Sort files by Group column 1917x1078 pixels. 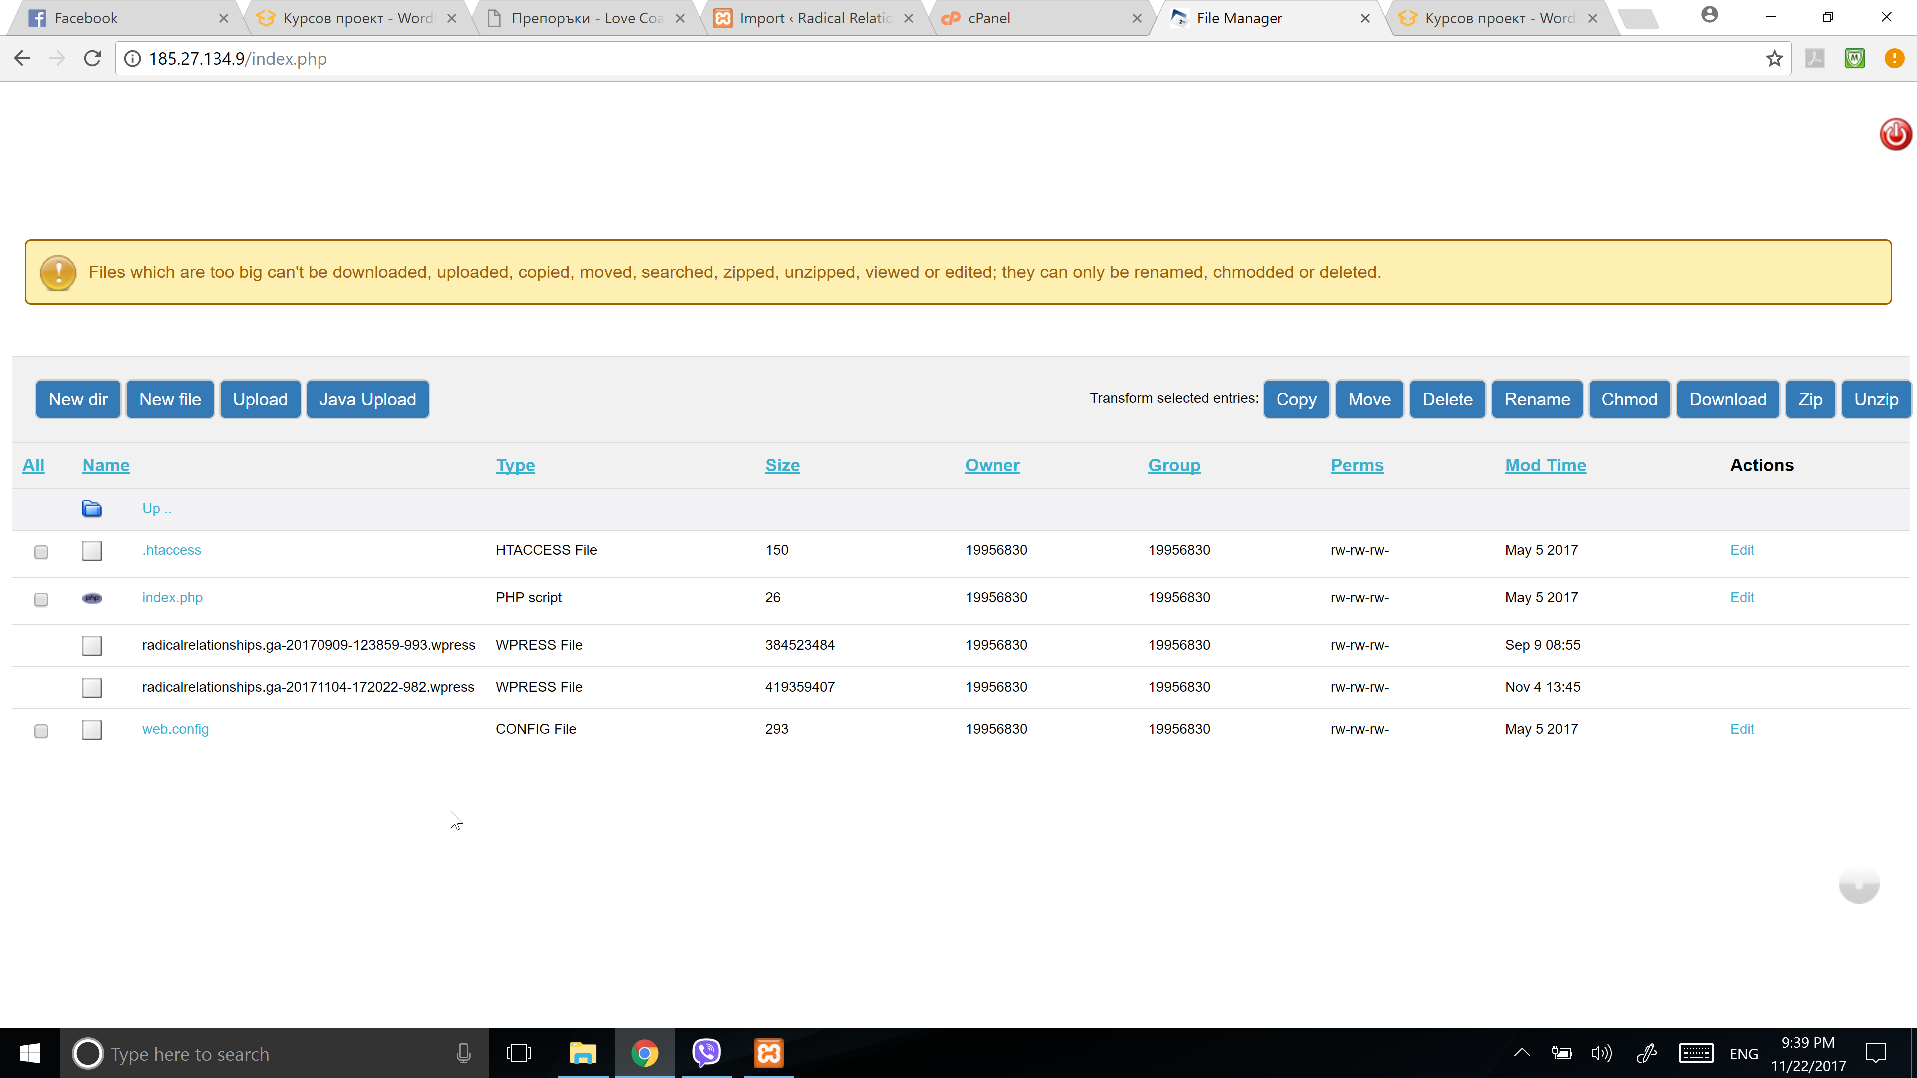click(x=1174, y=465)
